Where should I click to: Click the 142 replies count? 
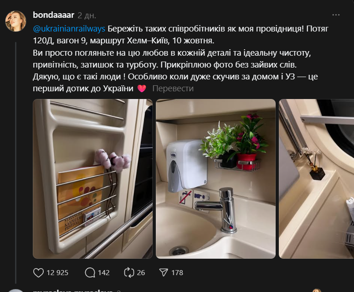[x=103, y=273]
